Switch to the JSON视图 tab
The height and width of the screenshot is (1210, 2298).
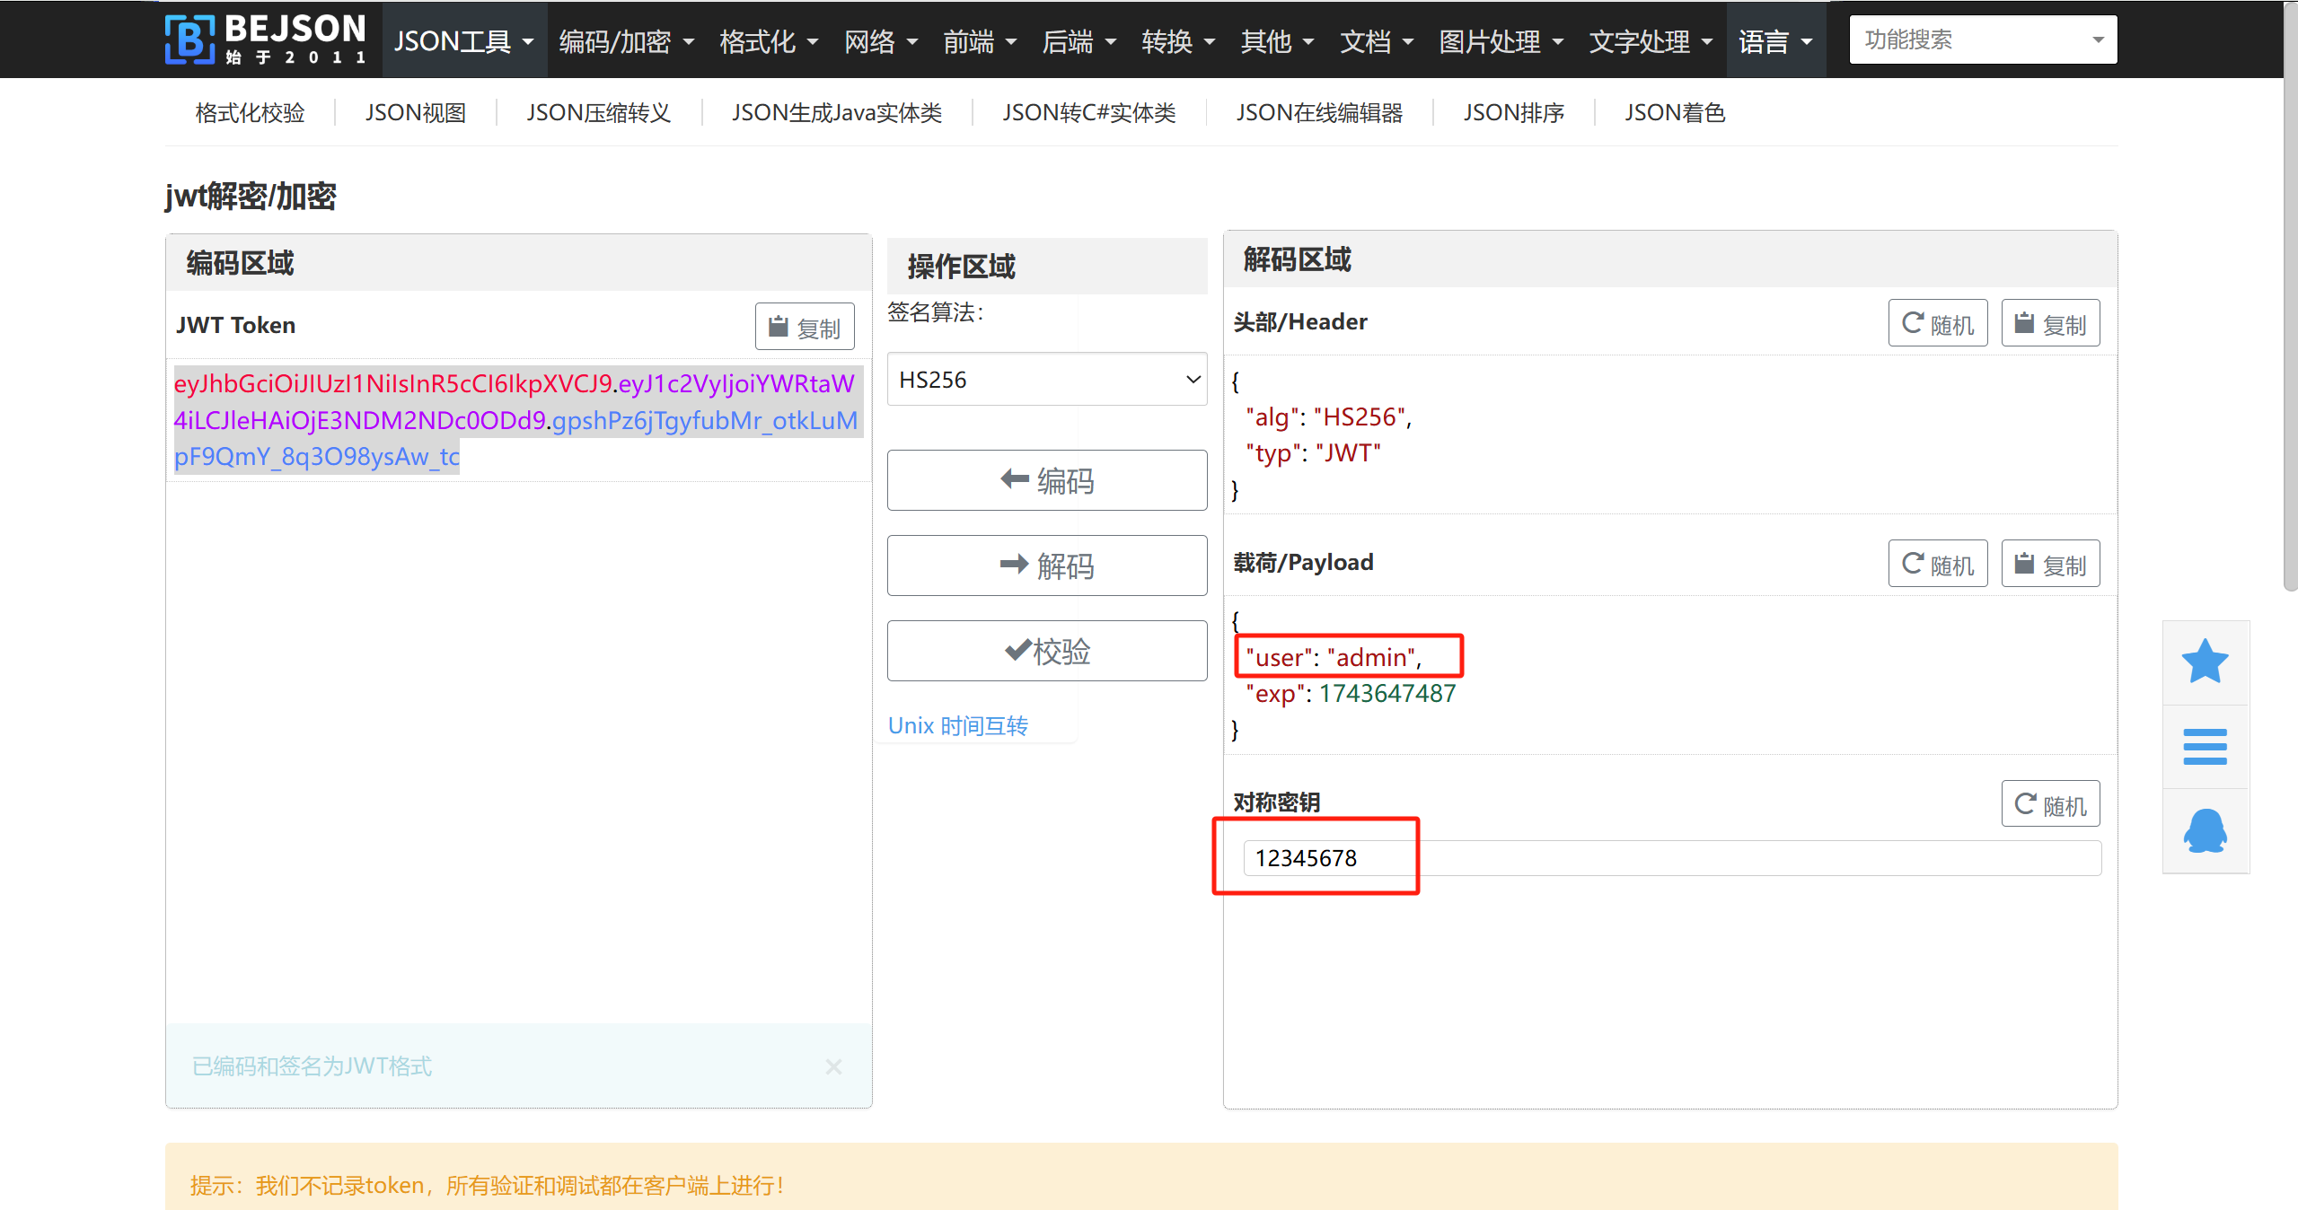click(415, 113)
